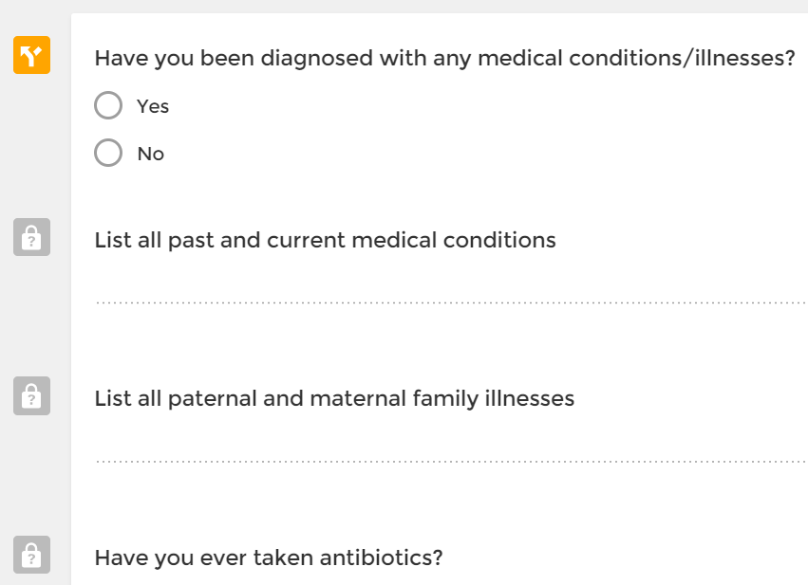Select the 'List all paternal and maternal family illnesses' title
Viewport: 808px width, 585px height.
334,399
